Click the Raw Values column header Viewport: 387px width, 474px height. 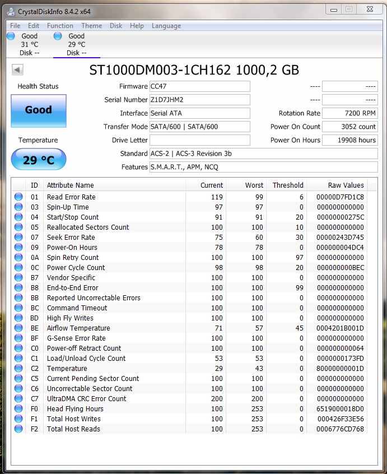337,185
